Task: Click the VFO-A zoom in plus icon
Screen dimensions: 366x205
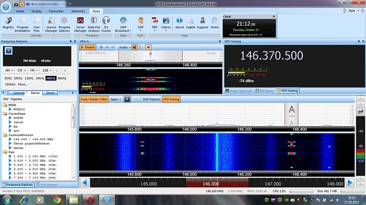Action: click(x=101, y=47)
